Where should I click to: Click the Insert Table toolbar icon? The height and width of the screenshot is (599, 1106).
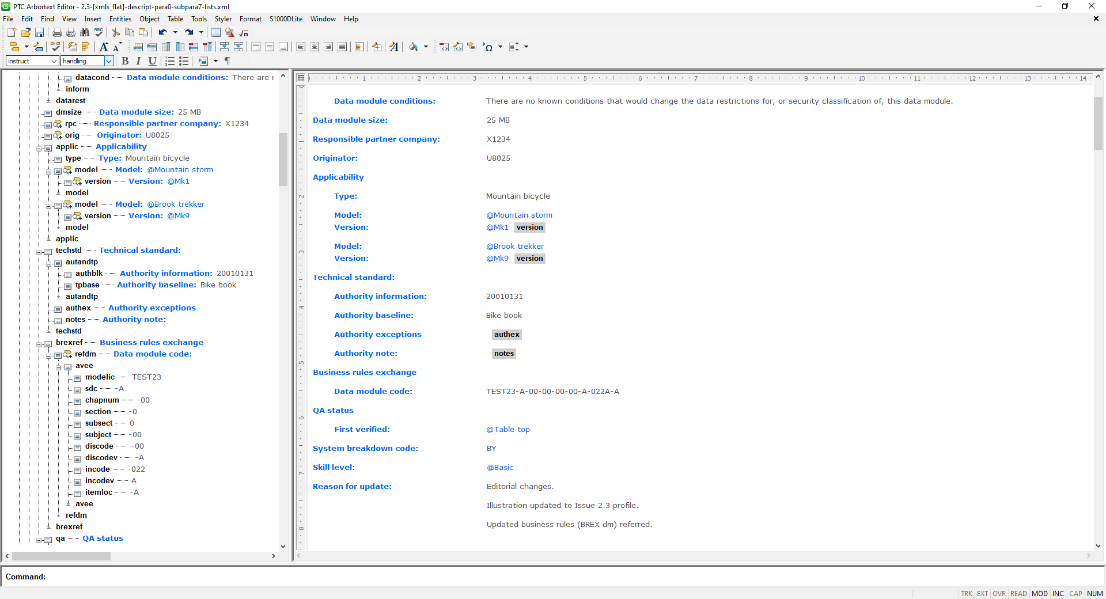215,33
